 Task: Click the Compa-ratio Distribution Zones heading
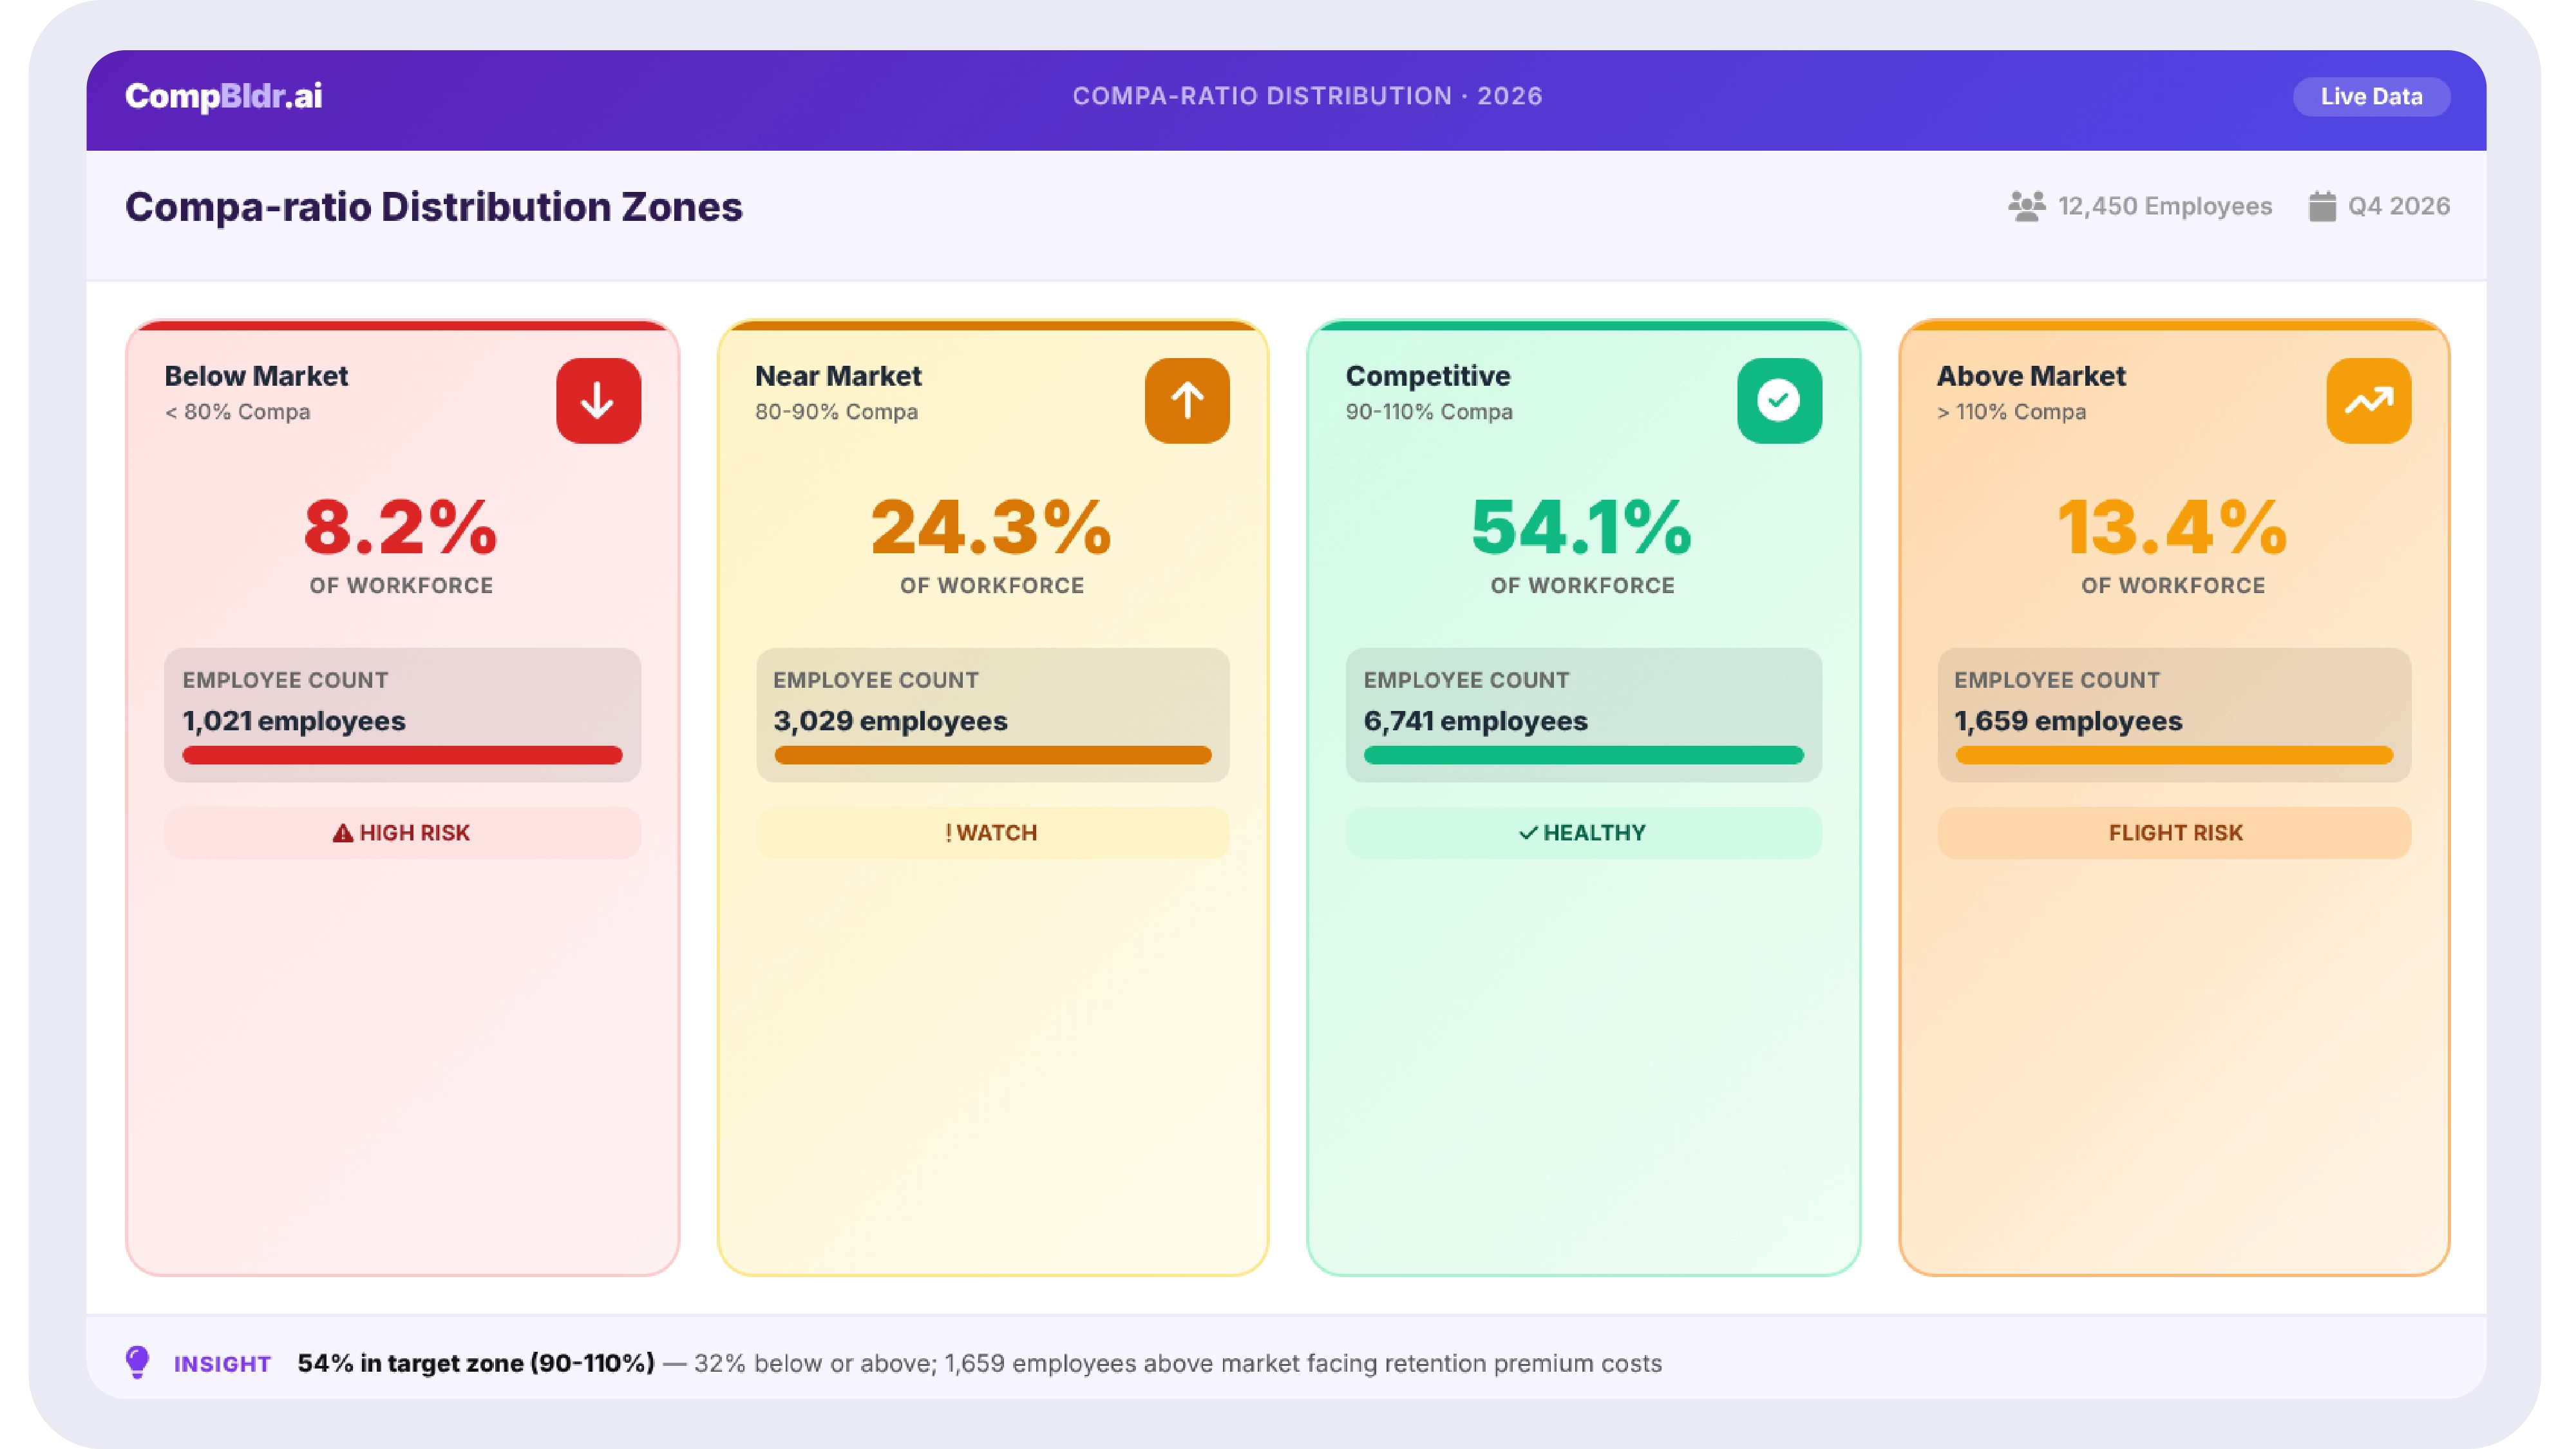(x=434, y=207)
